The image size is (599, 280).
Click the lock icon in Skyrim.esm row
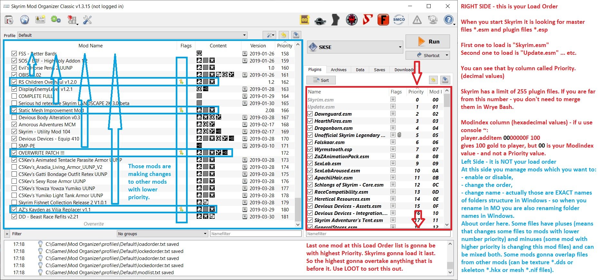pos(393,100)
